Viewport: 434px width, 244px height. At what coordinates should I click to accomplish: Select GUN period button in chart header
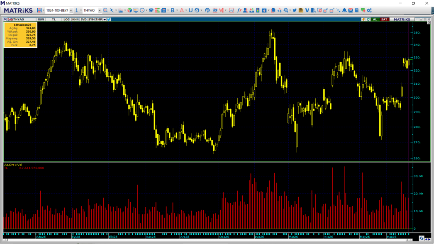point(41,19)
